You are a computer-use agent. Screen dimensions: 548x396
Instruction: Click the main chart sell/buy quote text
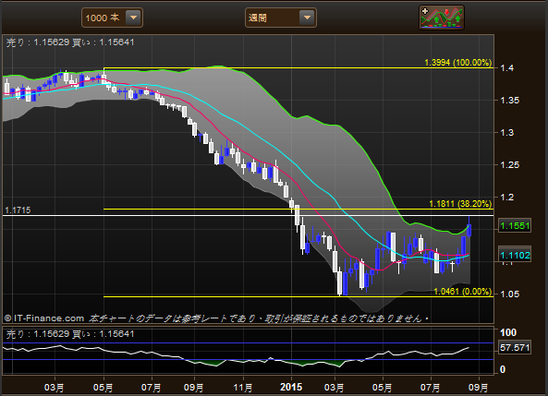[x=70, y=42]
